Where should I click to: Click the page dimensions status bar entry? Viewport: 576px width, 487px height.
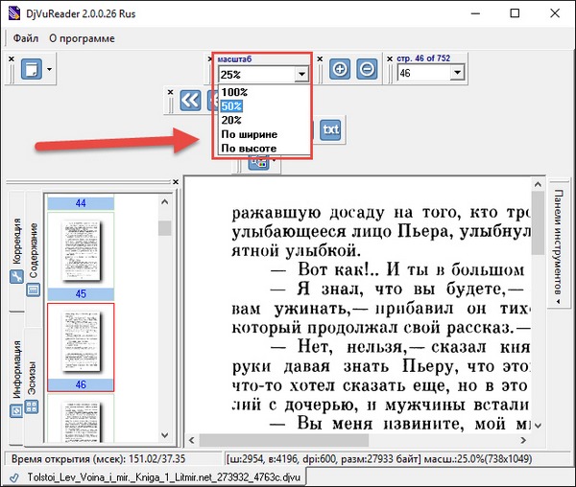379,459
